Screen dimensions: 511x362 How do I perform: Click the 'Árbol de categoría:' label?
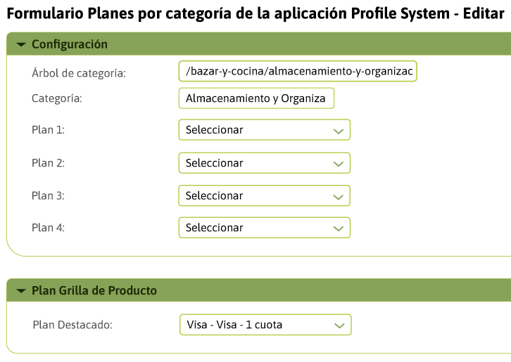coord(78,72)
